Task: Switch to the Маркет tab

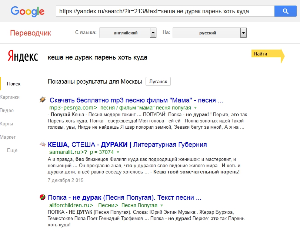Action: click(8, 137)
